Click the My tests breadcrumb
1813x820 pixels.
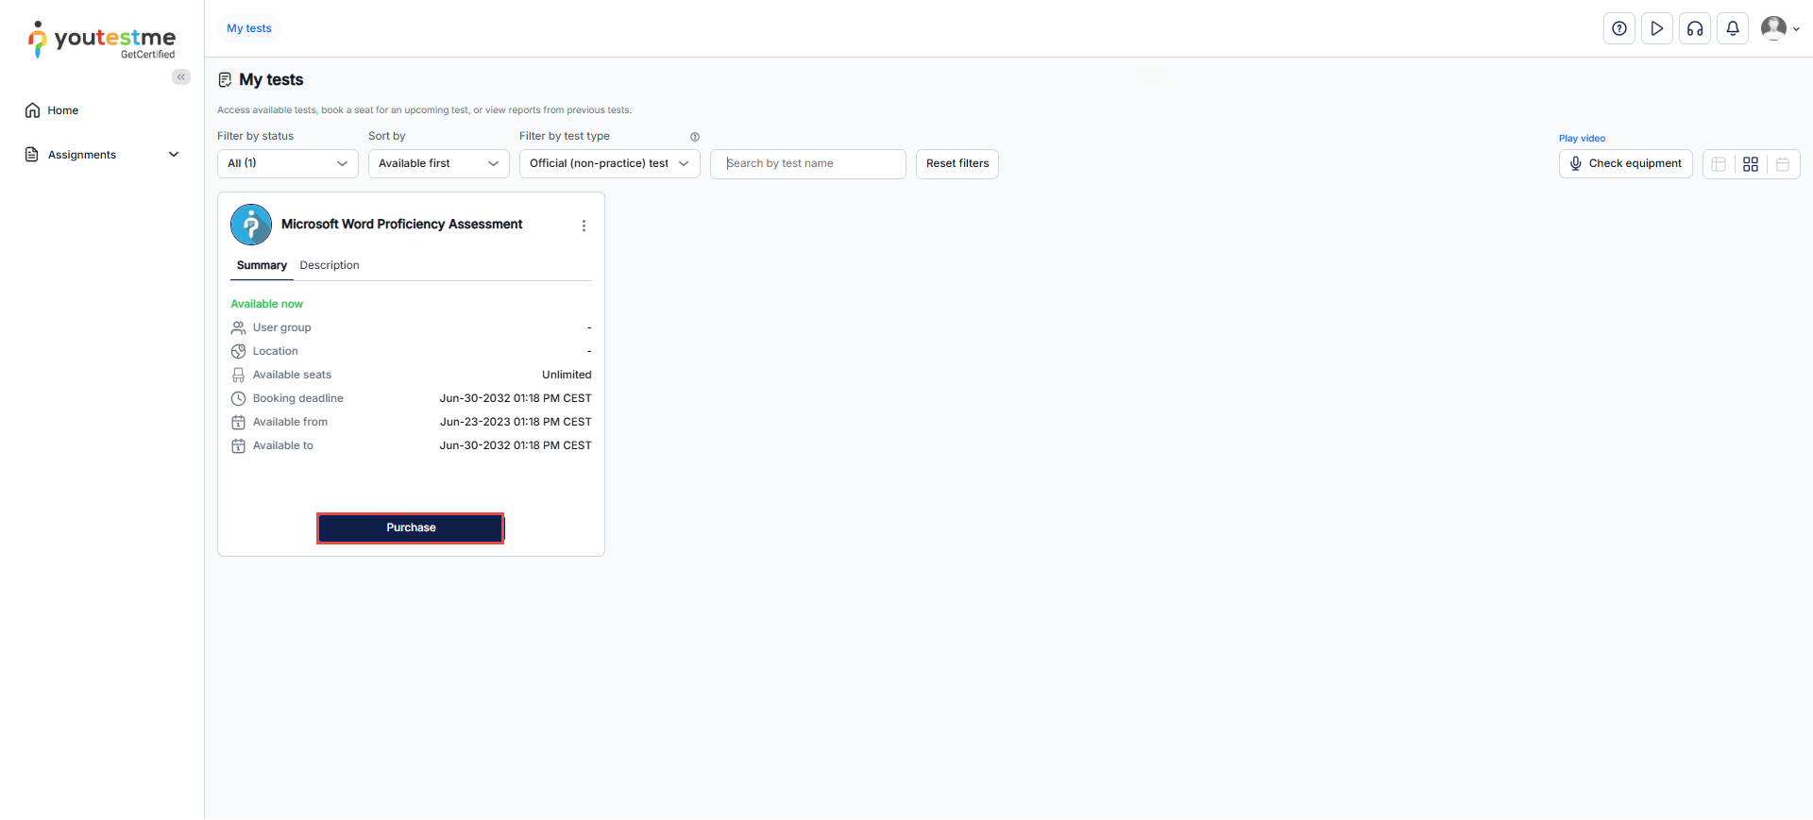(249, 28)
